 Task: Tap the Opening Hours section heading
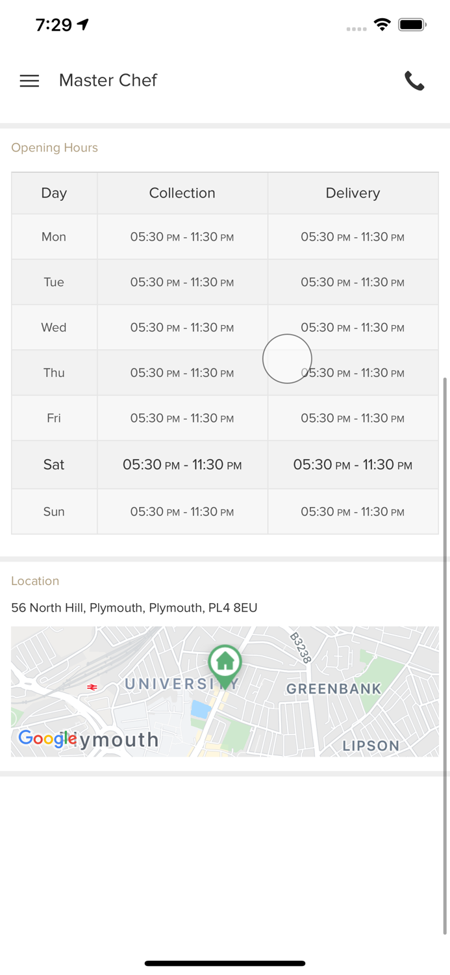coord(55,148)
